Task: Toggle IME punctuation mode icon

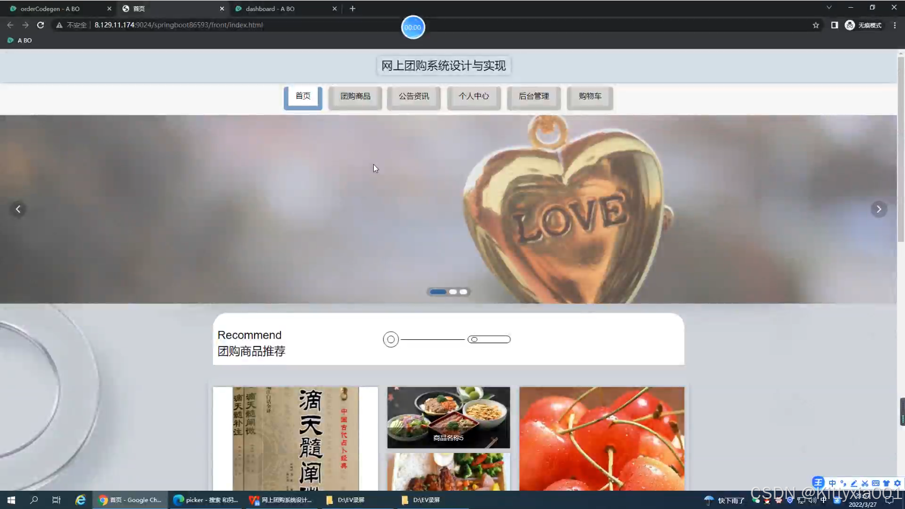Action: 843,483
